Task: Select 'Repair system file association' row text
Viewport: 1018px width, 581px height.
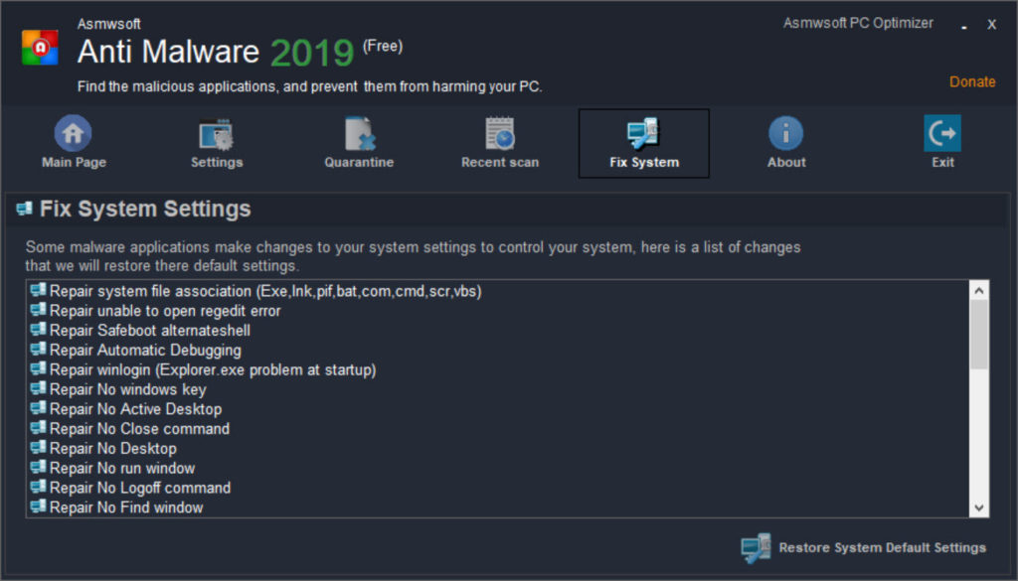Action: click(265, 291)
